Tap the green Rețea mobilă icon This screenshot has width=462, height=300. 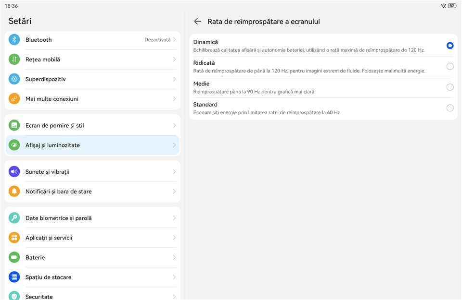[14, 60]
